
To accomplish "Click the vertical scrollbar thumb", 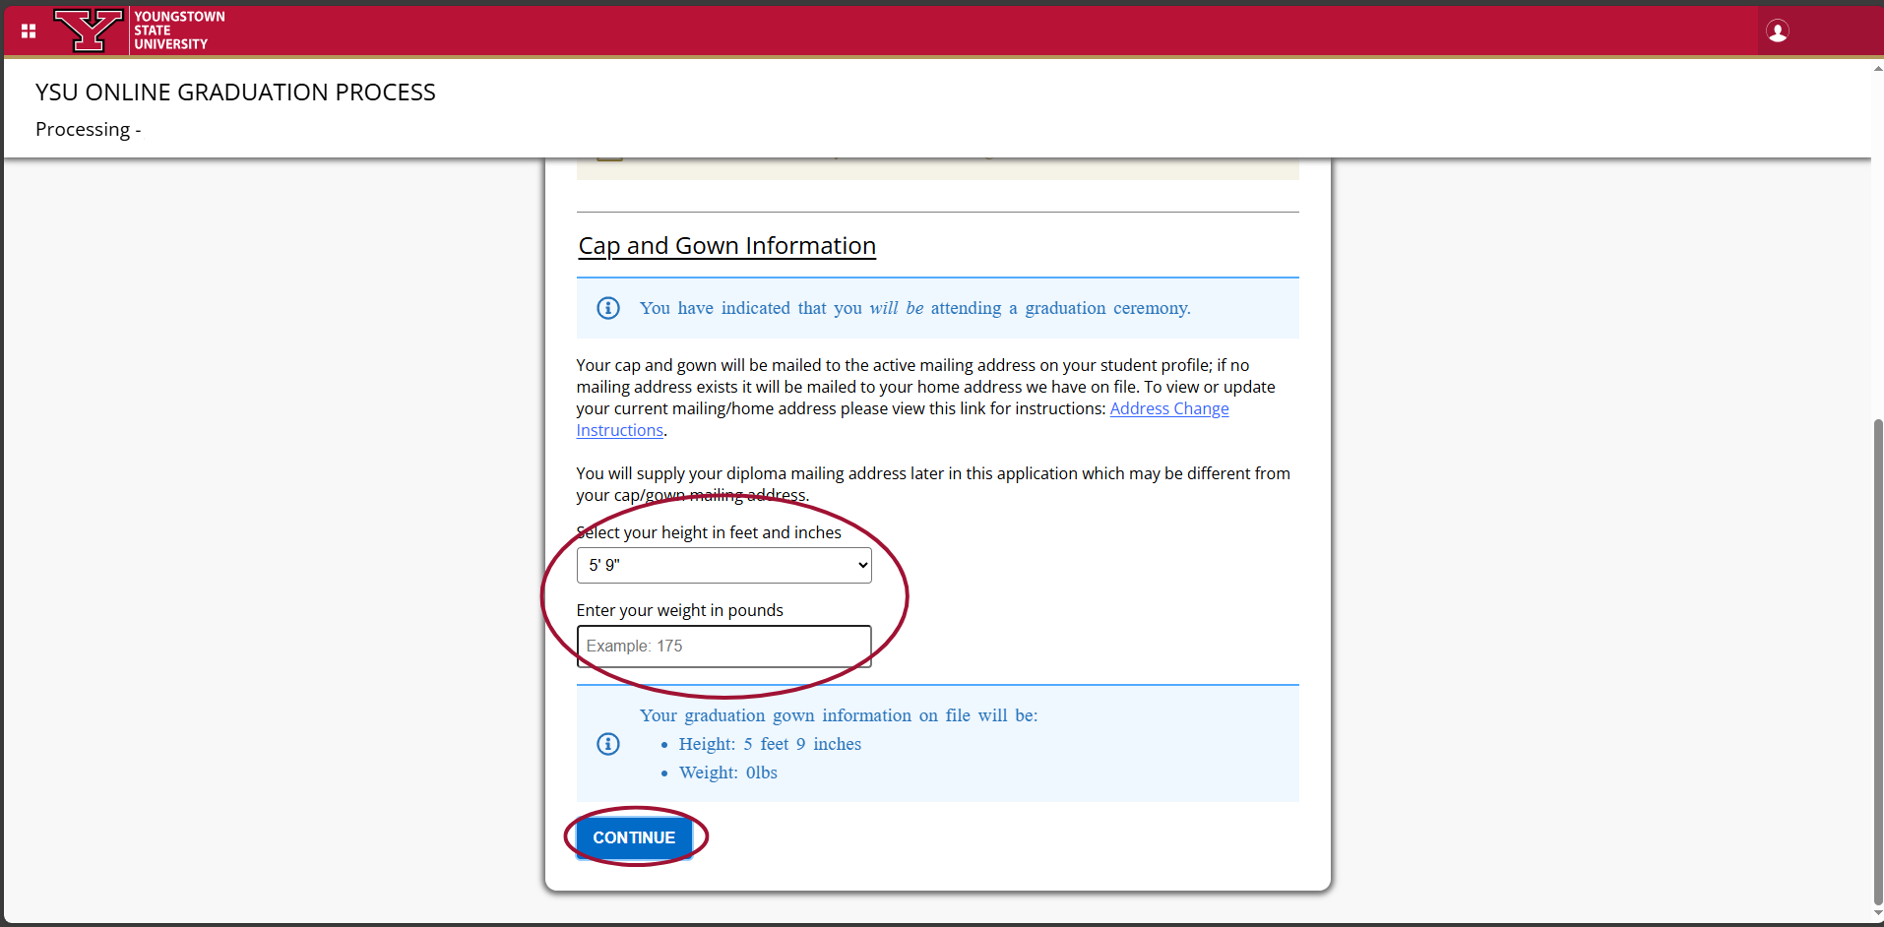I will pyautogui.click(x=1877, y=659).
